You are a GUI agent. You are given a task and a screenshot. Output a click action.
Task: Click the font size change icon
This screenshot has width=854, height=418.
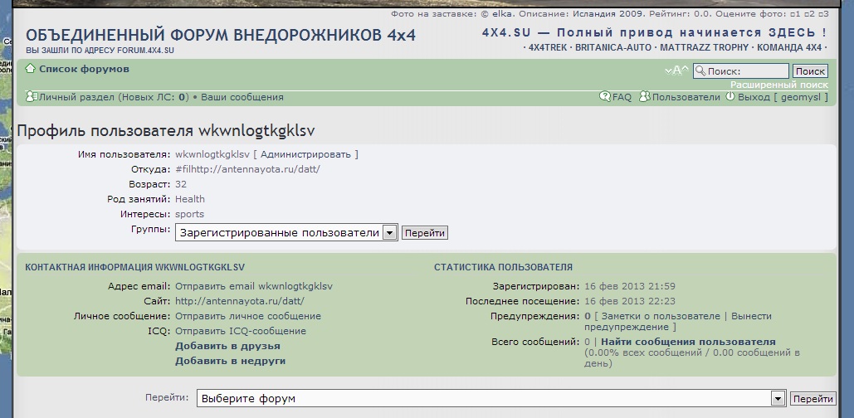677,70
